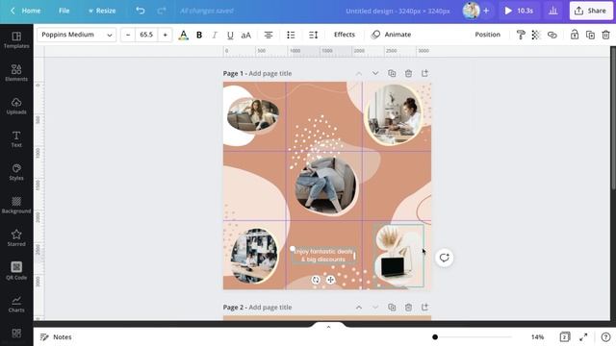Go back to Home
Viewport: 616px width, 346px height.
tap(26, 11)
